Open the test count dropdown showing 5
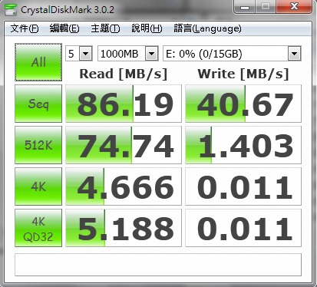Image resolution: width=317 pixels, height=287 pixels. [x=79, y=54]
